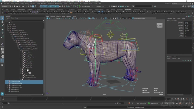Click the search magnifier icon in left sidebar
Screen dimensions: 194x109
click(x=2, y=65)
